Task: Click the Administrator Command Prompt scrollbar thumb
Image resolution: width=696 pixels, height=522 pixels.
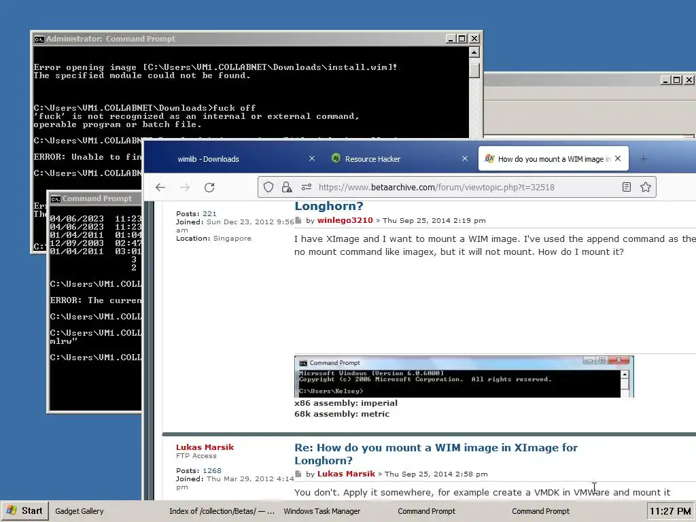Action: tap(474, 70)
